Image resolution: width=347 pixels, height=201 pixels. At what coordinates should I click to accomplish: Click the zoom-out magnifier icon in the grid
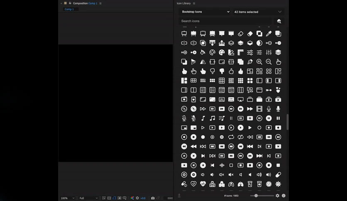[269, 62]
